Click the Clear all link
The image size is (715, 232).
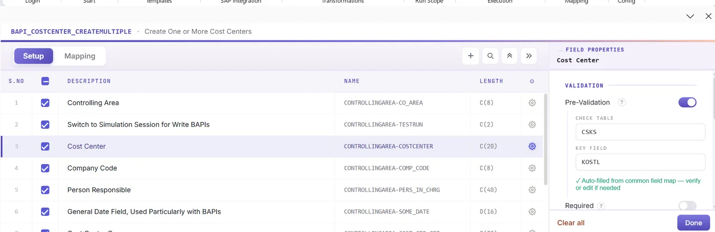coord(571,223)
